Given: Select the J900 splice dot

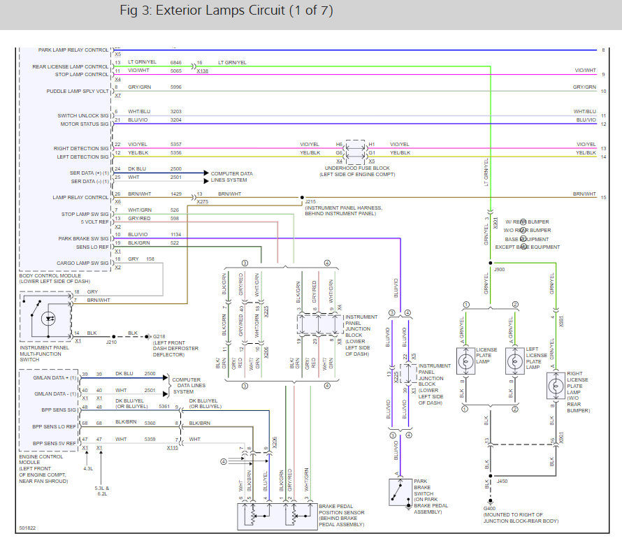Looking at the screenshot, I should coord(491,263).
